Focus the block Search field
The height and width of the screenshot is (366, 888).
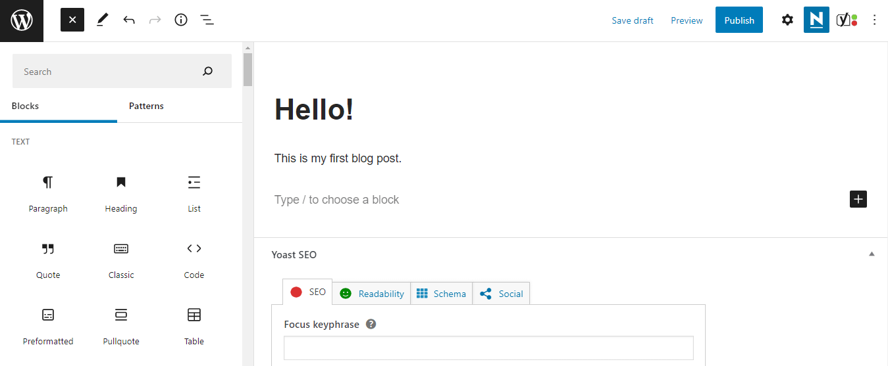click(122, 71)
